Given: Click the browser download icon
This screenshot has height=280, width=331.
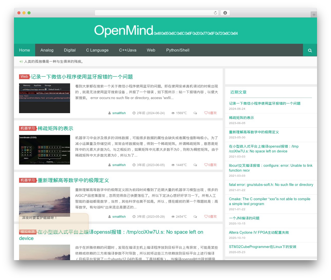Looking at the screenshot, I should 225,13.
